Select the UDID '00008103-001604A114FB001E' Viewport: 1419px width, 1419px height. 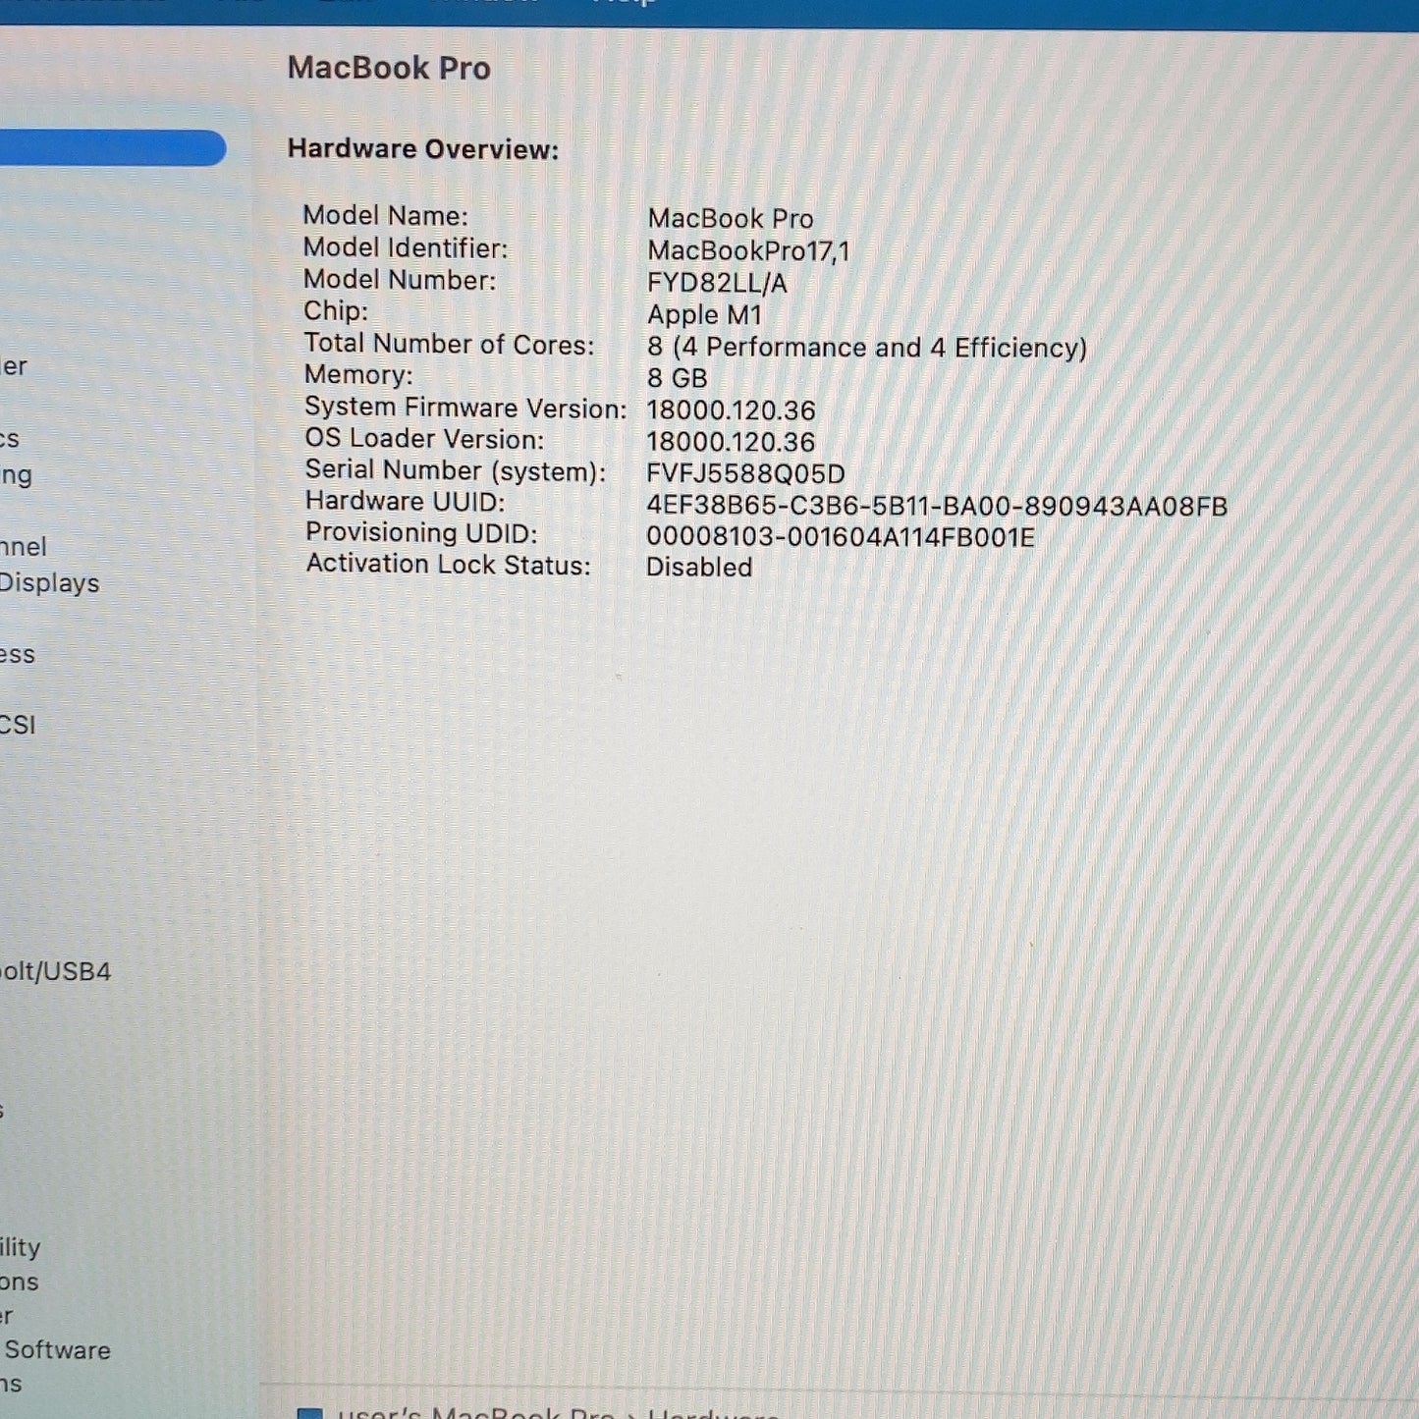coord(841,537)
